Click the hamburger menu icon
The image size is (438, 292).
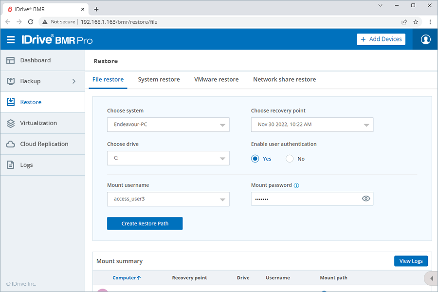point(11,39)
